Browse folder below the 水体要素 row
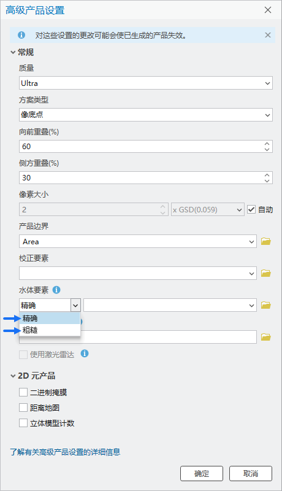This screenshot has height=491, width=282. click(265, 337)
